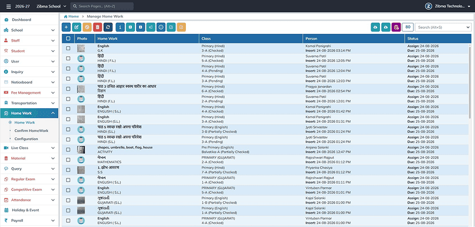Image resolution: width=475 pixels, height=227 pixels.
Task: Click the 80 records count button
Action: pos(408,27)
